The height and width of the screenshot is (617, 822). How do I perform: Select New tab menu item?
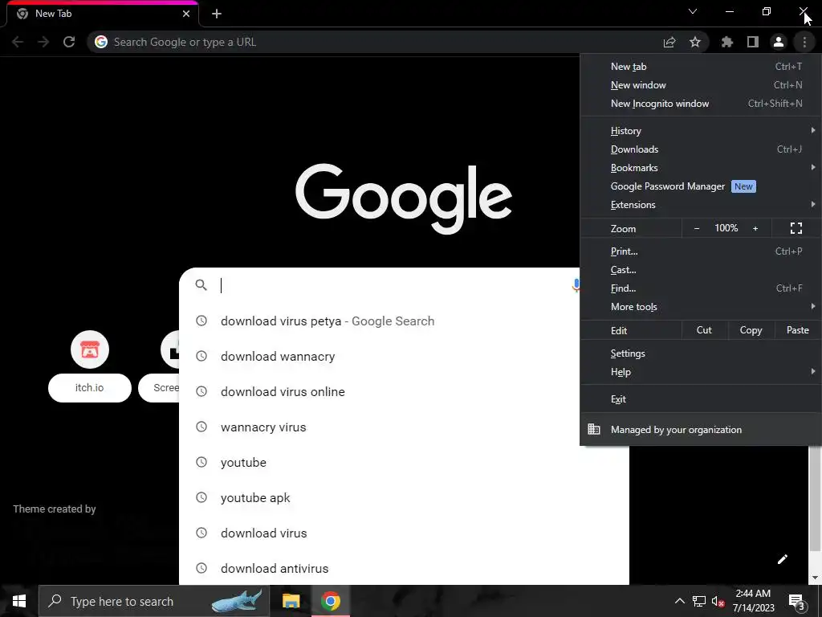(x=701, y=67)
